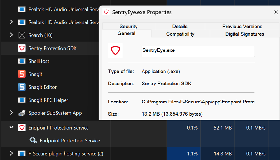Screen dimensions: 280x160
Task: Click the 'Sentry Protection SDK' description value
Action: click(x=166, y=83)
